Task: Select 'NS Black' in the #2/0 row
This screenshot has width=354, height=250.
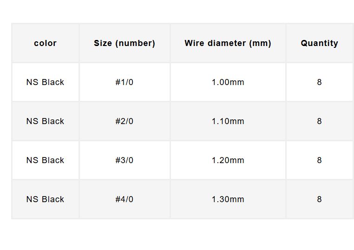Action: coord(45,121)
